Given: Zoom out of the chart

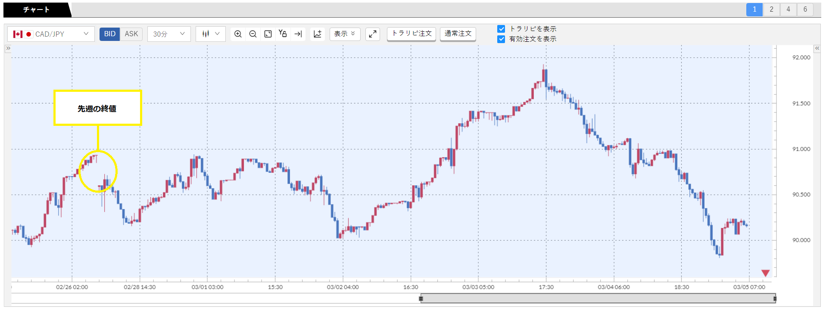Looking at the screenshot, I should click(x=253, y=34).
